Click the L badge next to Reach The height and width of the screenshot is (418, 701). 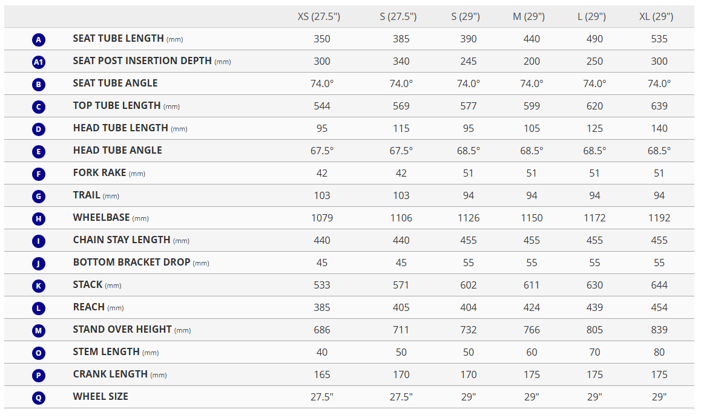click(39, 308)
